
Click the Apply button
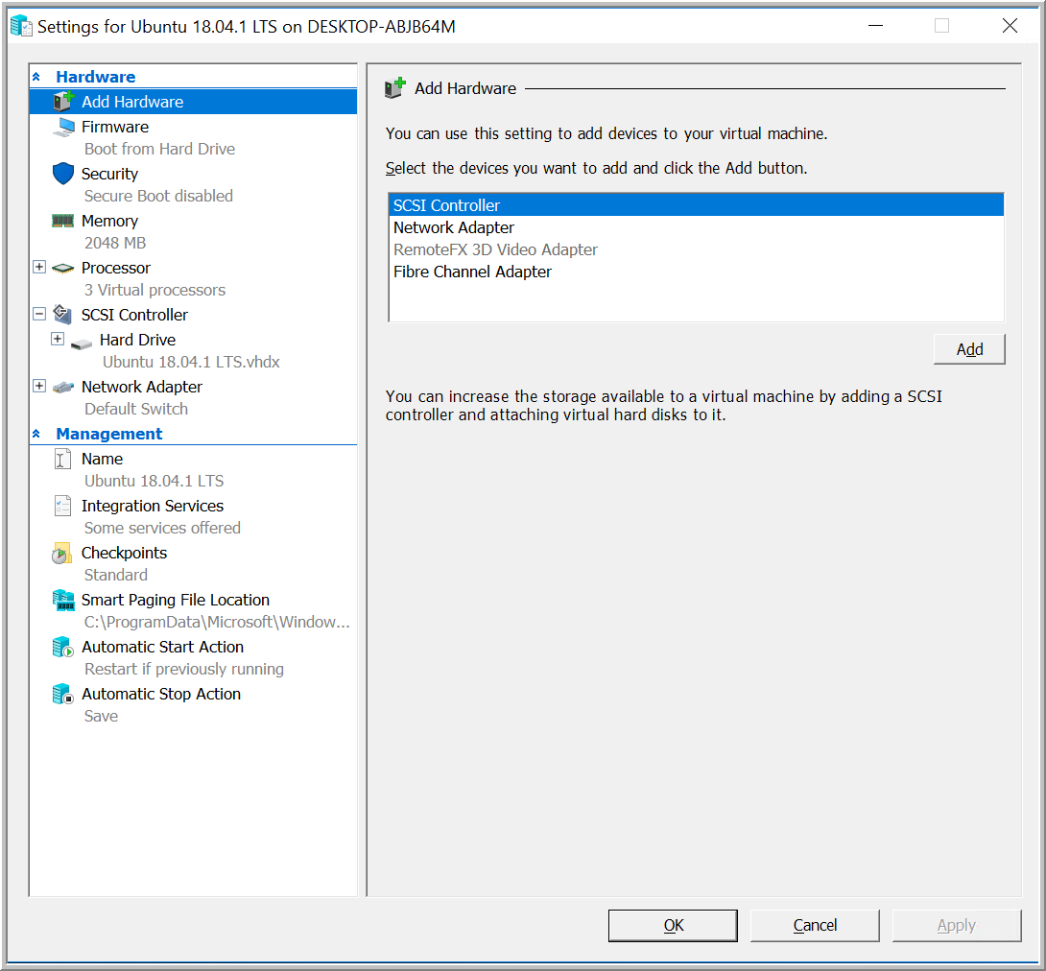click(x=957, y=926)
